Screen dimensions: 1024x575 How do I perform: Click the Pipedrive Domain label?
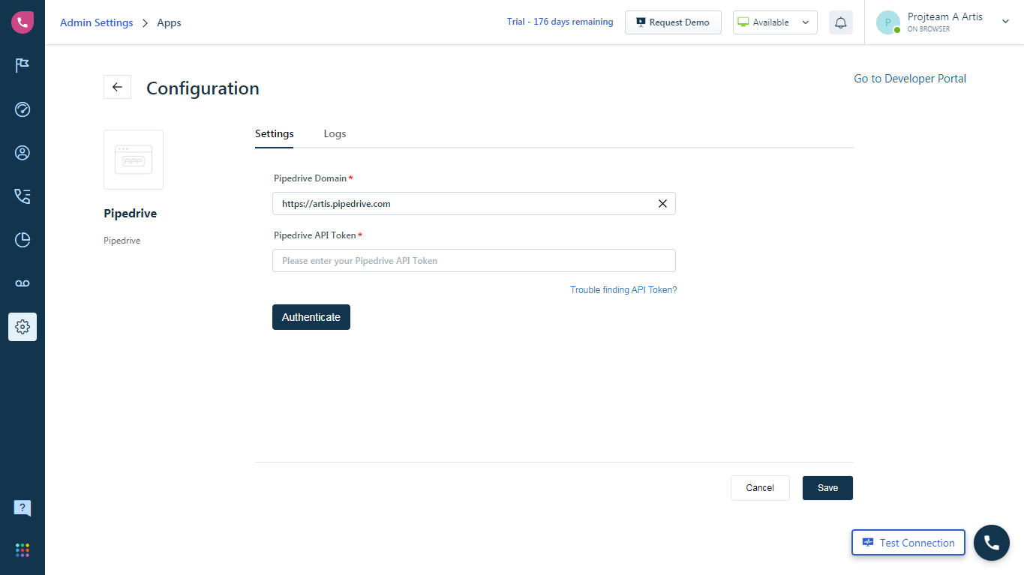pyautogui.click(x=311, y=178)
